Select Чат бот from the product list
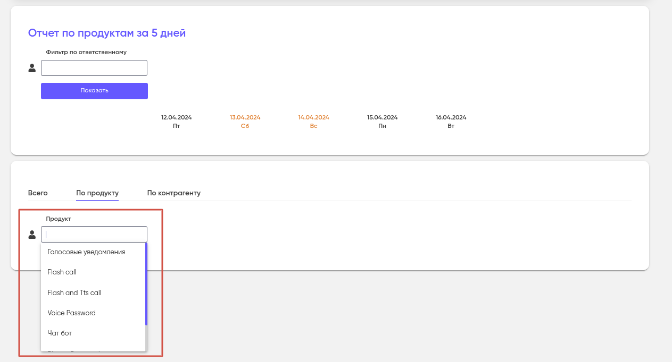 point(60,333)
